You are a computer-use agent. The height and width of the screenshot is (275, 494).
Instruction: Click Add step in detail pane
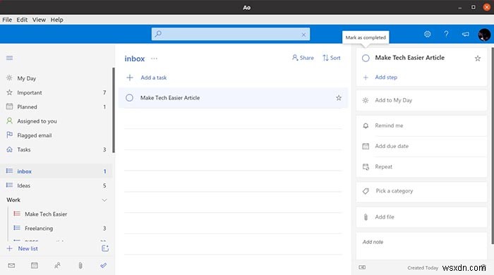(386, 78)
